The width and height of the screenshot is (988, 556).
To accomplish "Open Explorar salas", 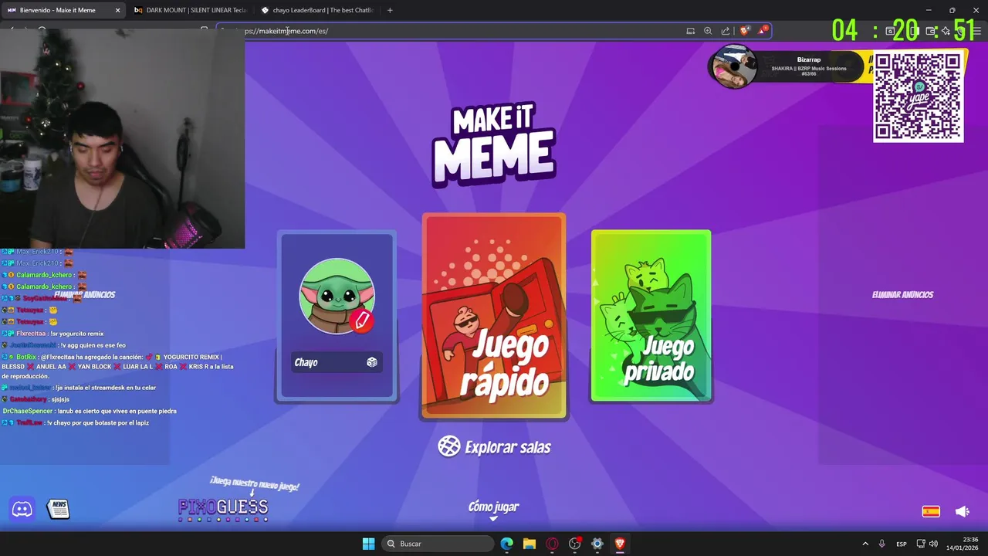I will pyautogui.click(x=494, y=446).
